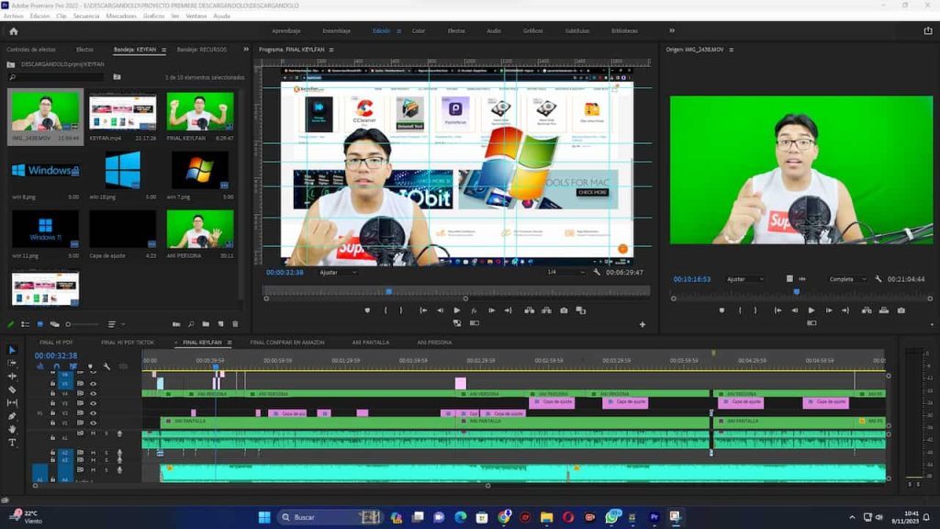Image resolution: width=940 pixels, height=529 pixels.
Task: Select the Slip tool
Action: [12, 402]
